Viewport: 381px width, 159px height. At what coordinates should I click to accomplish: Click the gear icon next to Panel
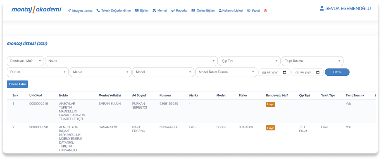[249, 11]
